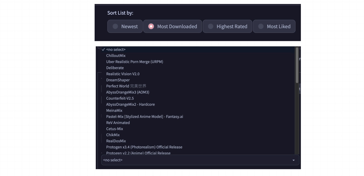Select MeinaMix in the model list

pos(114,110)
